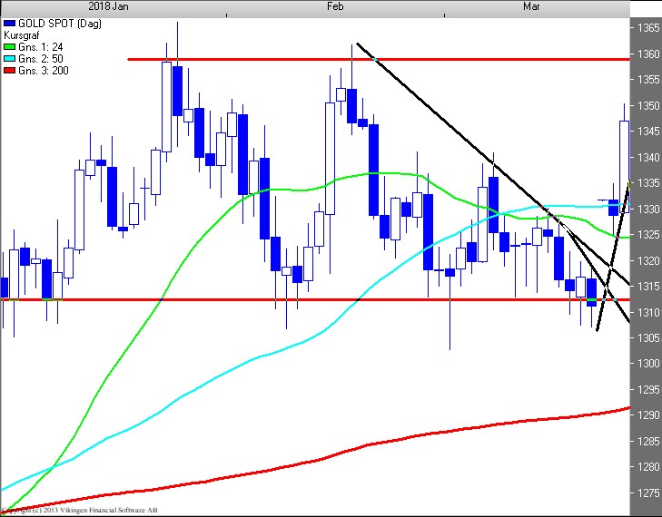Viewport: 662px width, 517px height.
Task: Click the 'Feb' date axis label
Action: click(x=335, y=6)
